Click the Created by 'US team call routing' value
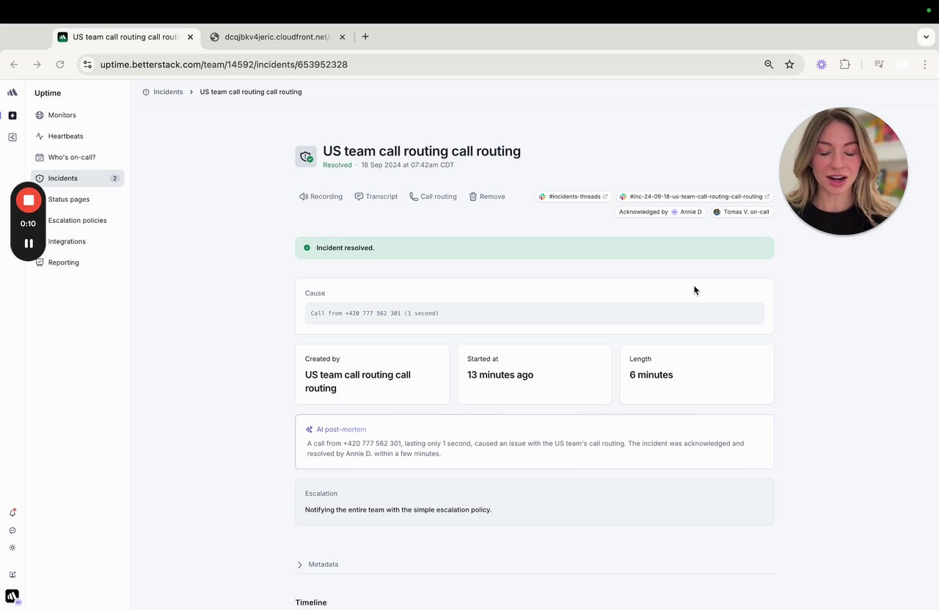 tap(358, 381)
